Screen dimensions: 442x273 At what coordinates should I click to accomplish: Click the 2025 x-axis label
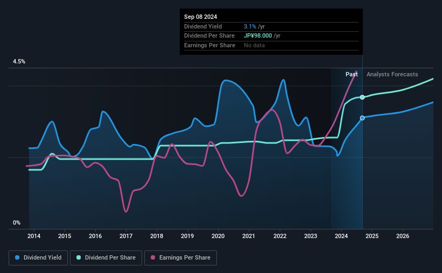point(372,236)
